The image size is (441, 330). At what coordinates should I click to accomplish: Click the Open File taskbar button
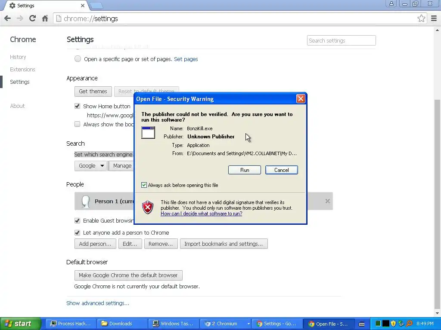pyautogui.click(x=329, y=324)
